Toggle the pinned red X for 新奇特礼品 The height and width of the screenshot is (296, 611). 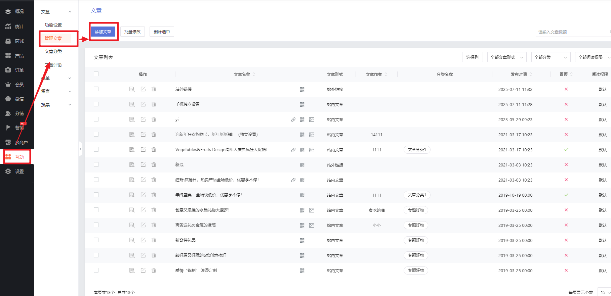pos(566,240)
